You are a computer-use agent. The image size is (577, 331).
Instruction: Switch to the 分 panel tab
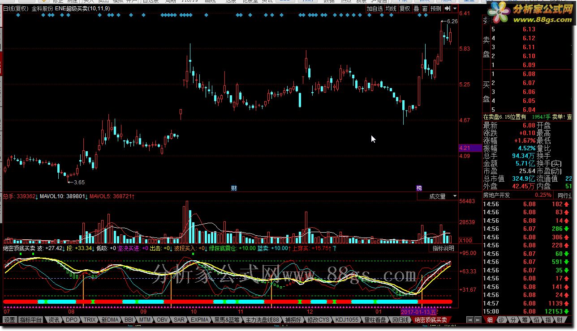tap(513, 320)
